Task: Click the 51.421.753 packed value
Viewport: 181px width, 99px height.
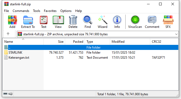Action: pos(76,52)
